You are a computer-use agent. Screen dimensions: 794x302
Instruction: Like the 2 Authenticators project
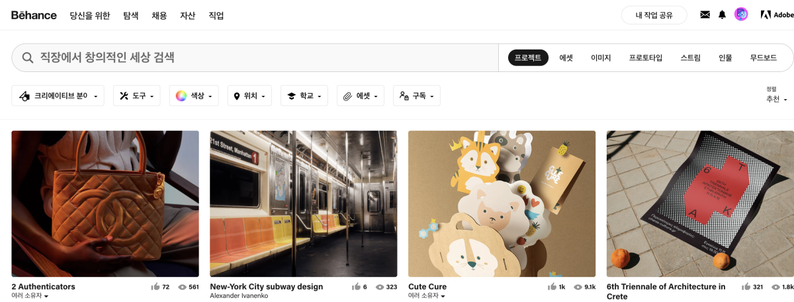point(155,287)
